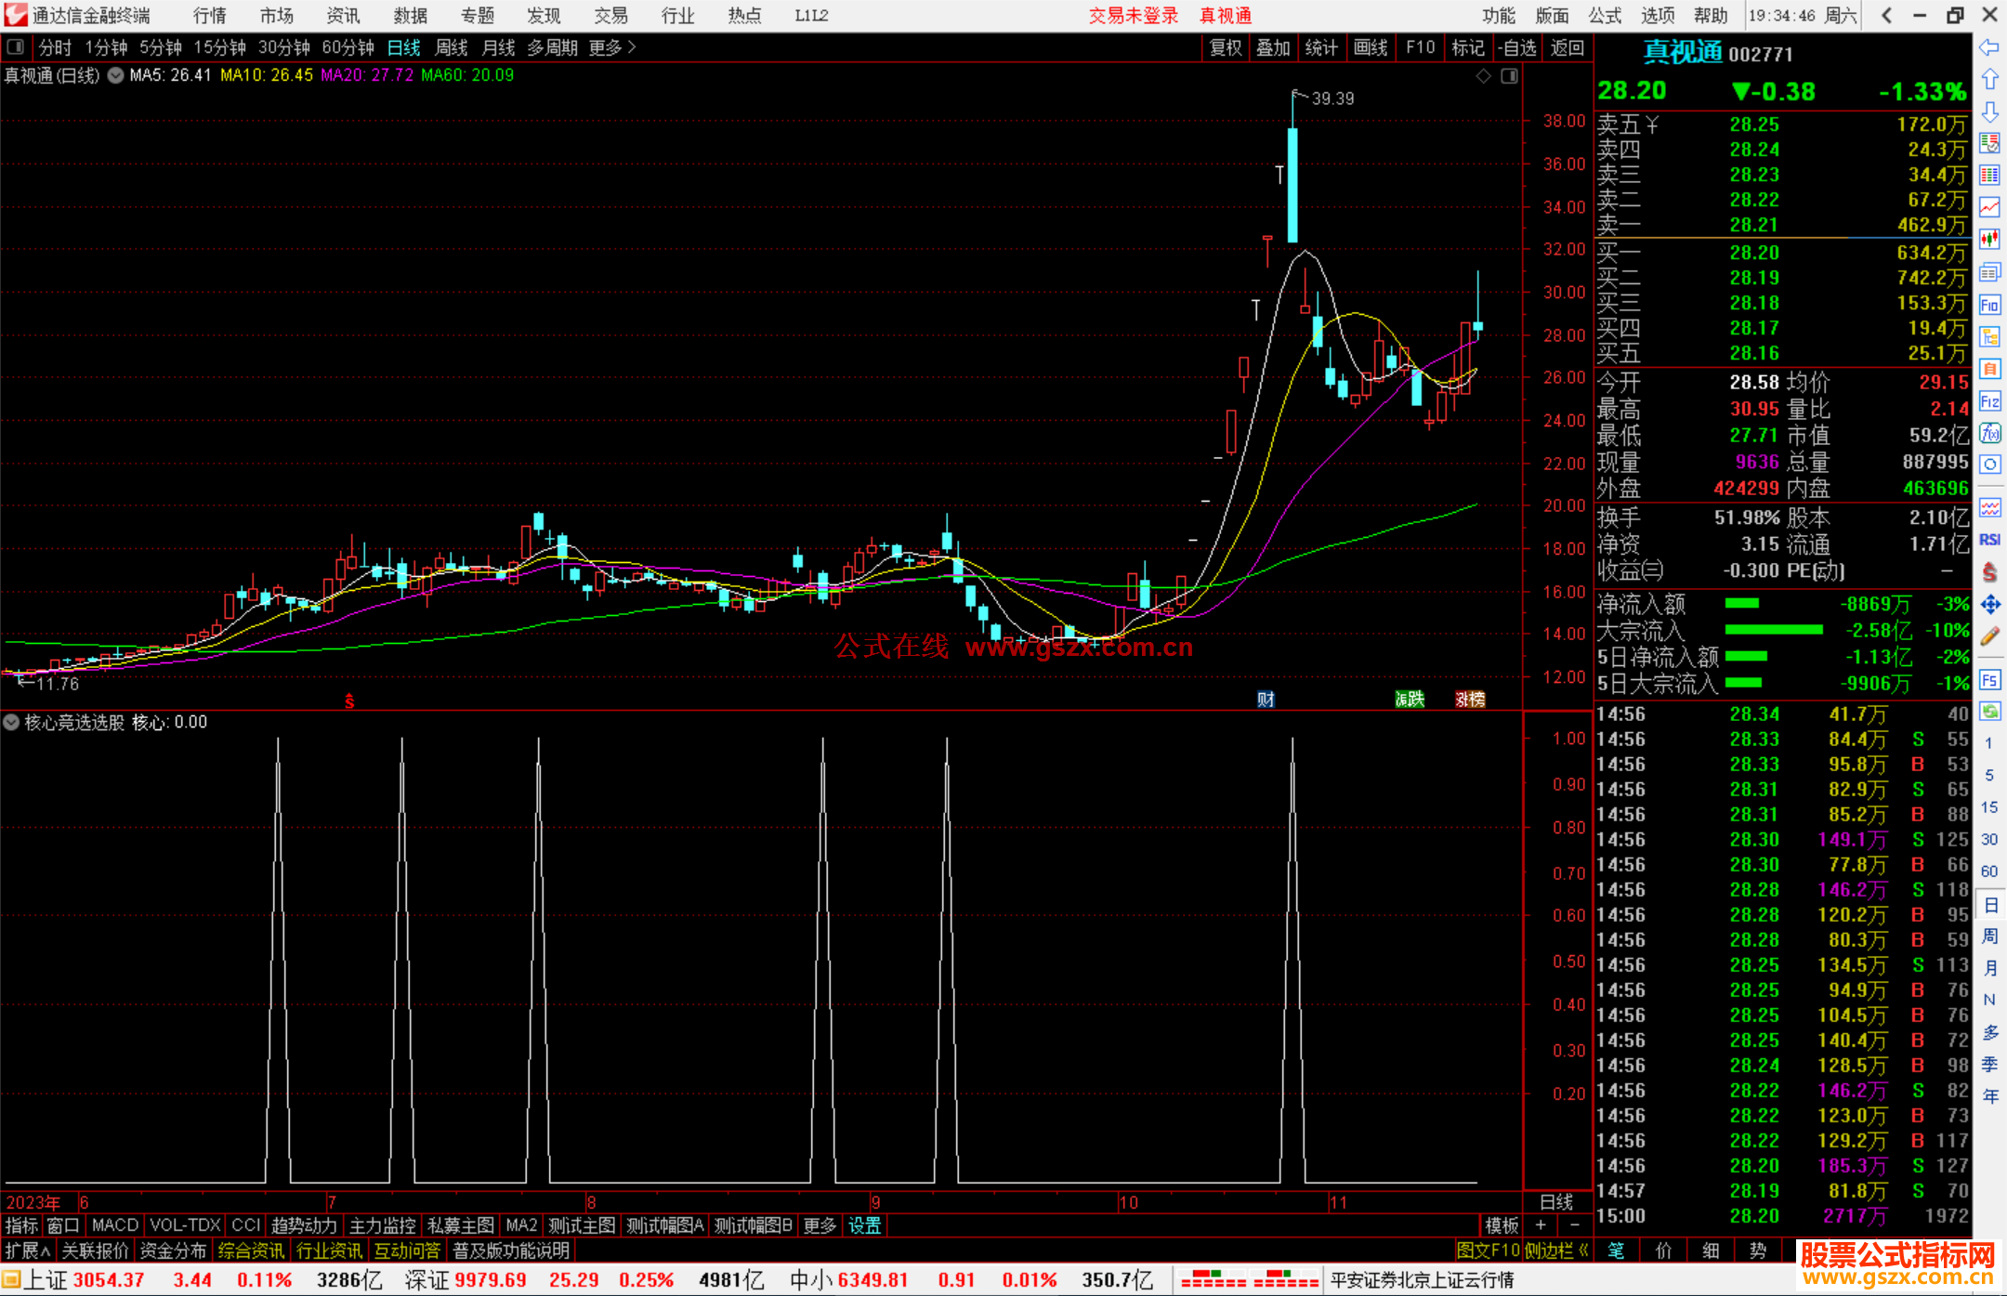The height and width of the screenshot is (1296, 2007).
Task: Toggle the 核心竞选选股 indicator circle icon
Action: pos(11,722)
